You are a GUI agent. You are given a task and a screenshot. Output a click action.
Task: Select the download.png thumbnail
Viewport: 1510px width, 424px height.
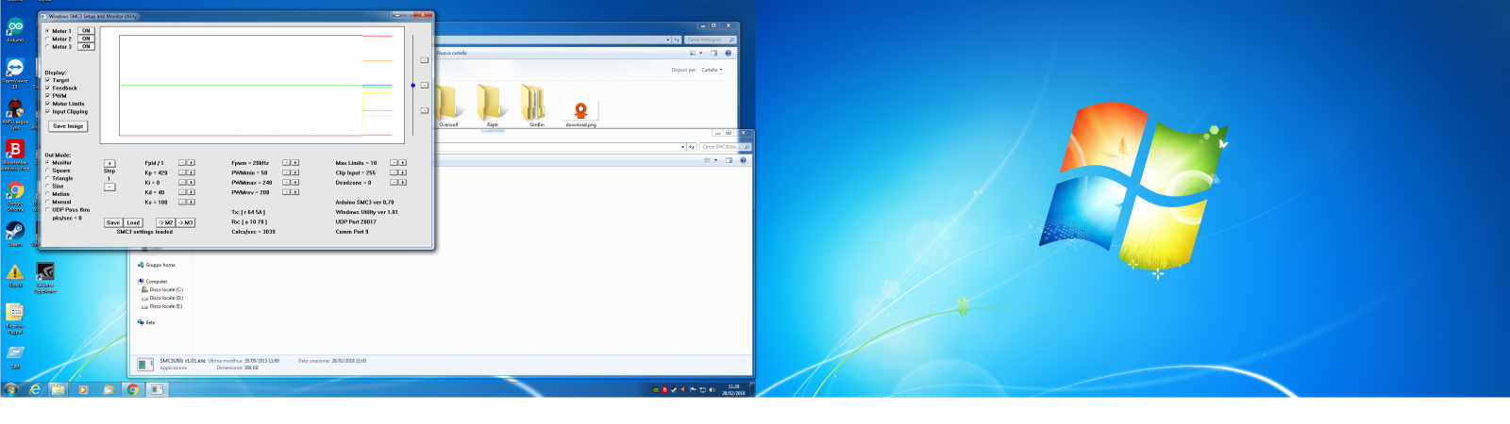[x=580, y=113]
